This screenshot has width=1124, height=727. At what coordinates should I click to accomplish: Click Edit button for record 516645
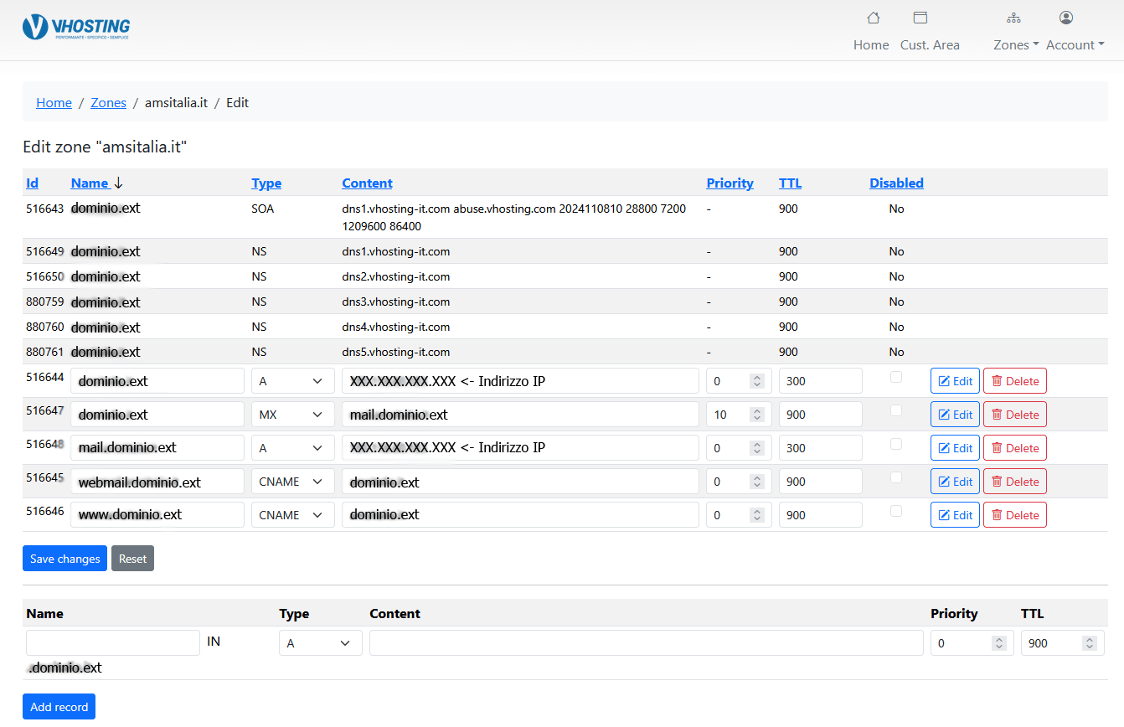coord(955,482)
